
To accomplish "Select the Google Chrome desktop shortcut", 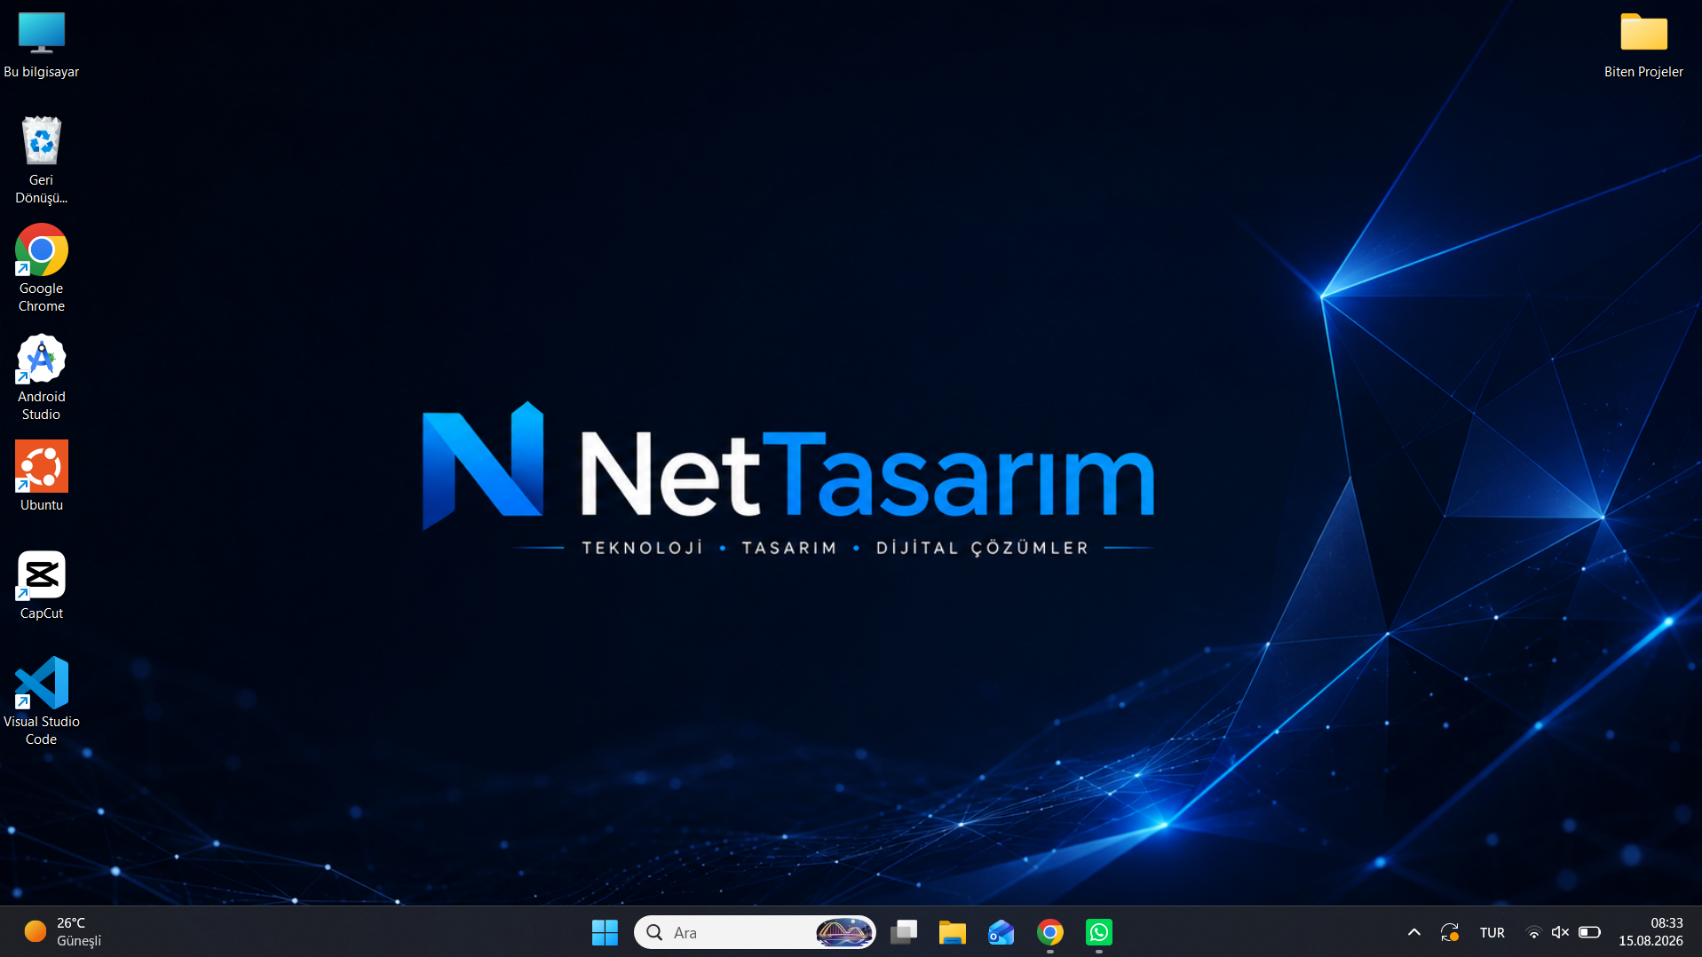I will click(x=41, y=269).
